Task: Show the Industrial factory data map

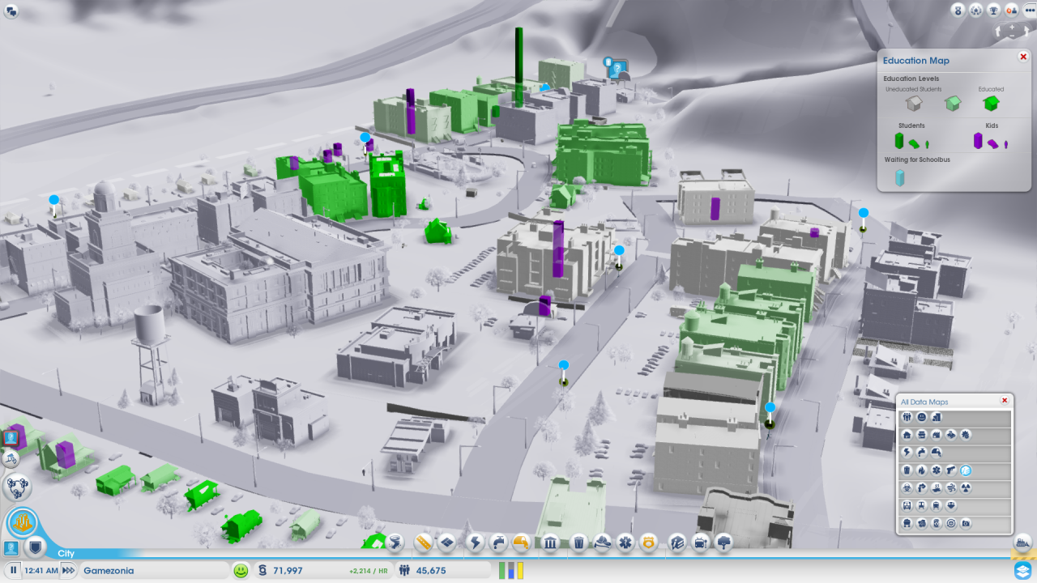Action: (x=936, y=435)
